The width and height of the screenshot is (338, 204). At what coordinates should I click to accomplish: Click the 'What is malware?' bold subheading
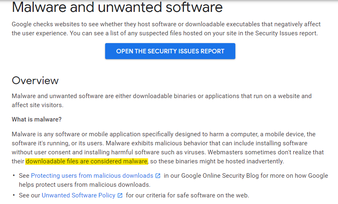pos(37,119)
